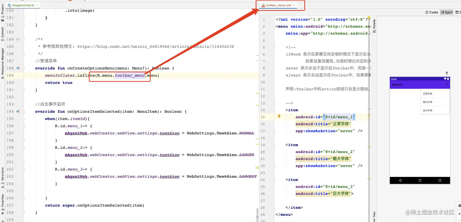Viewport: 461px width, 222px height.
Task: Switch editor to Code view
Action: (x=431, y=12)
